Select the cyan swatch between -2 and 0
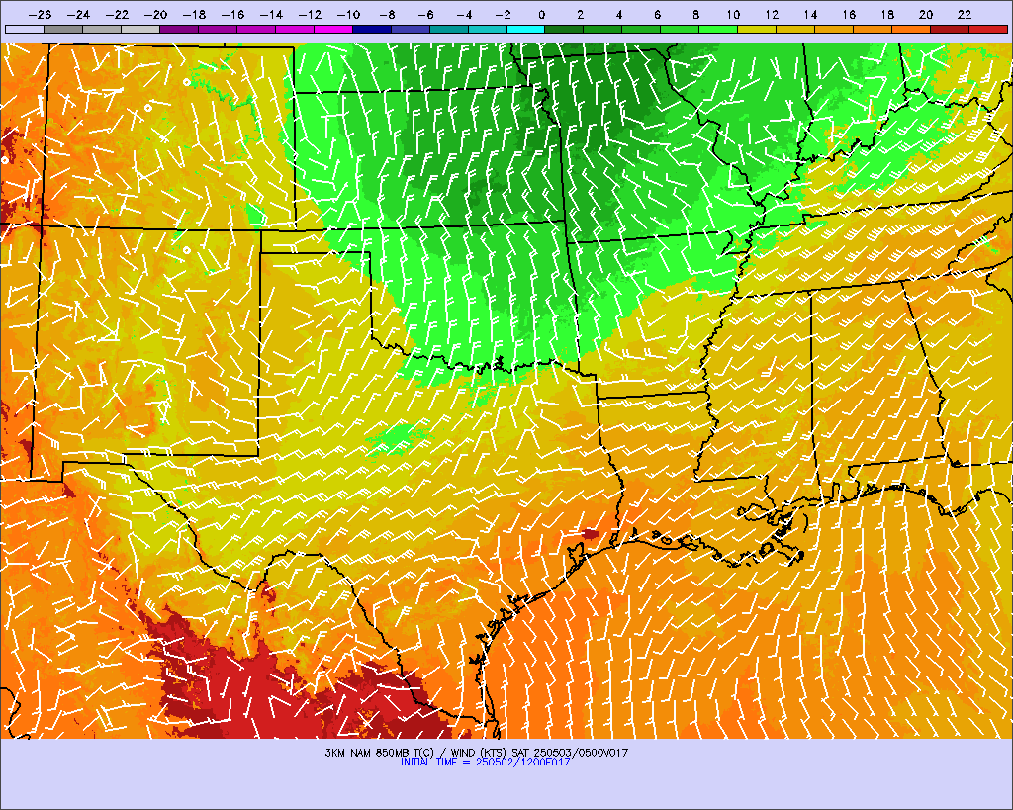1013x810 pixels. point(526,29)
